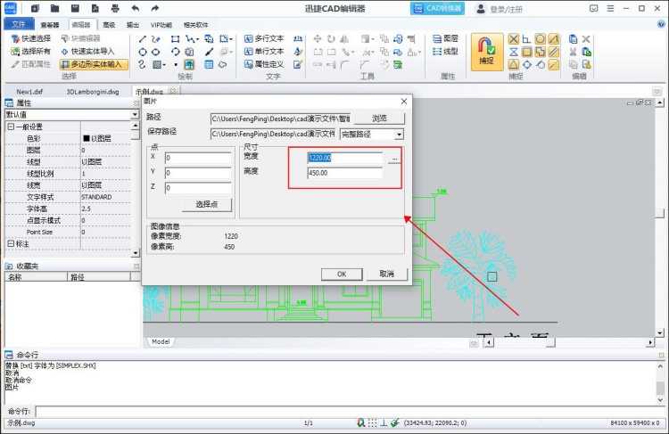Click the 色彩 black color swatch
The width and height of the screenshot is (669, 434).
(x=87, y=138)
